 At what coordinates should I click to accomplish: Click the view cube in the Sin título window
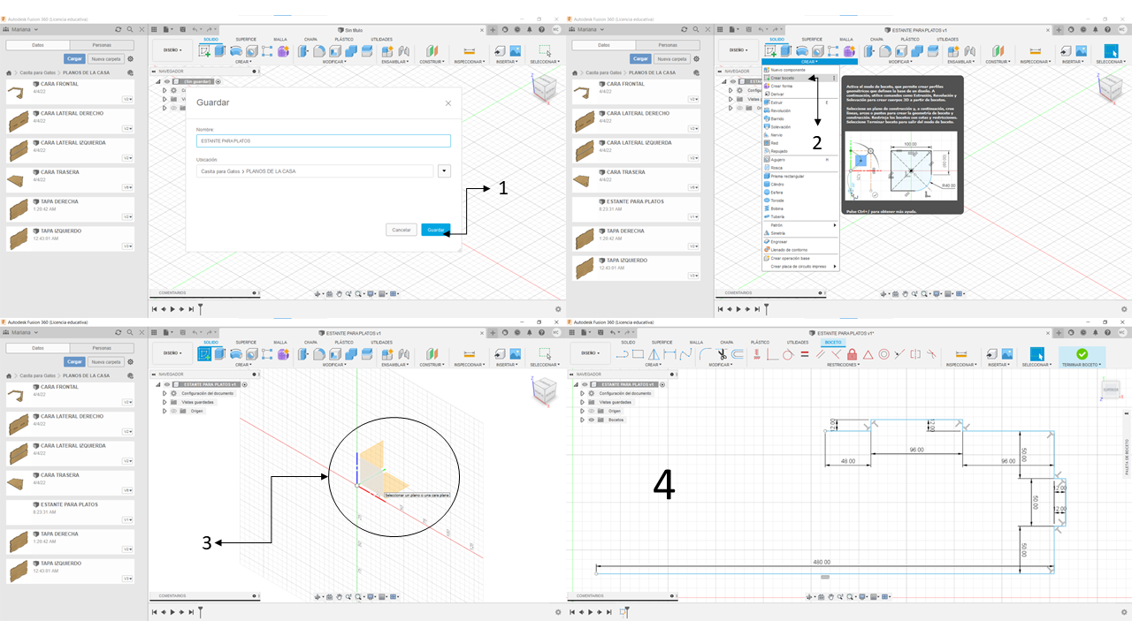pos(544,87)
